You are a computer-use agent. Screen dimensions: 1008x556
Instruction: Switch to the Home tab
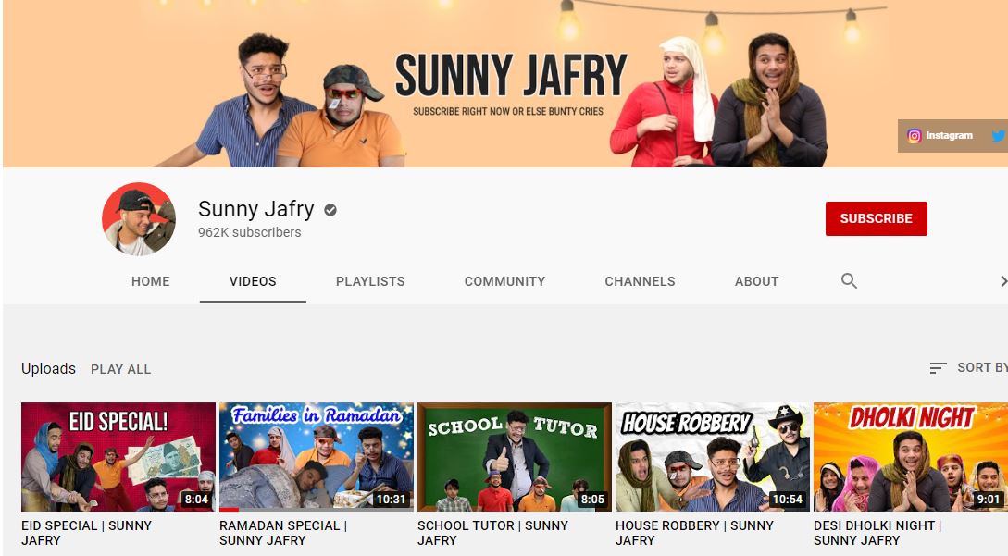pos(151,281)
